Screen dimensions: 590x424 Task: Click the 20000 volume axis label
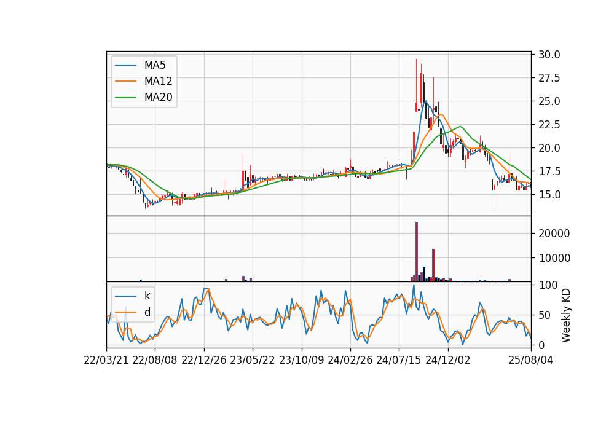tap(554, 234)
